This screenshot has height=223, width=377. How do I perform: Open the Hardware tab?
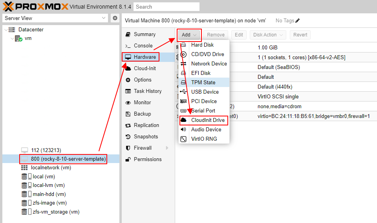coord(148,57)
